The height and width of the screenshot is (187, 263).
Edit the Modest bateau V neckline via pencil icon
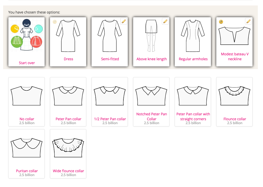coord(248,21)
